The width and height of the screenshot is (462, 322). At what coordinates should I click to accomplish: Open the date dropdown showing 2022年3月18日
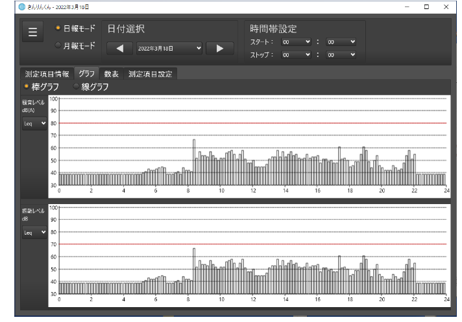tap(169, 48)
